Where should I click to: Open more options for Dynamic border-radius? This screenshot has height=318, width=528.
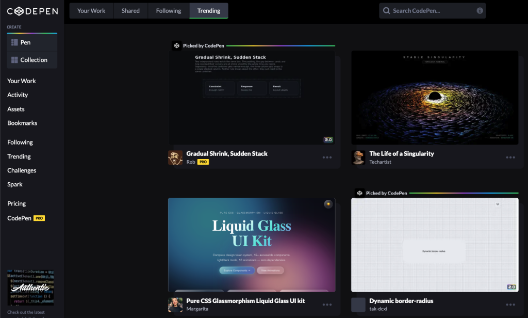click(510, 305)
